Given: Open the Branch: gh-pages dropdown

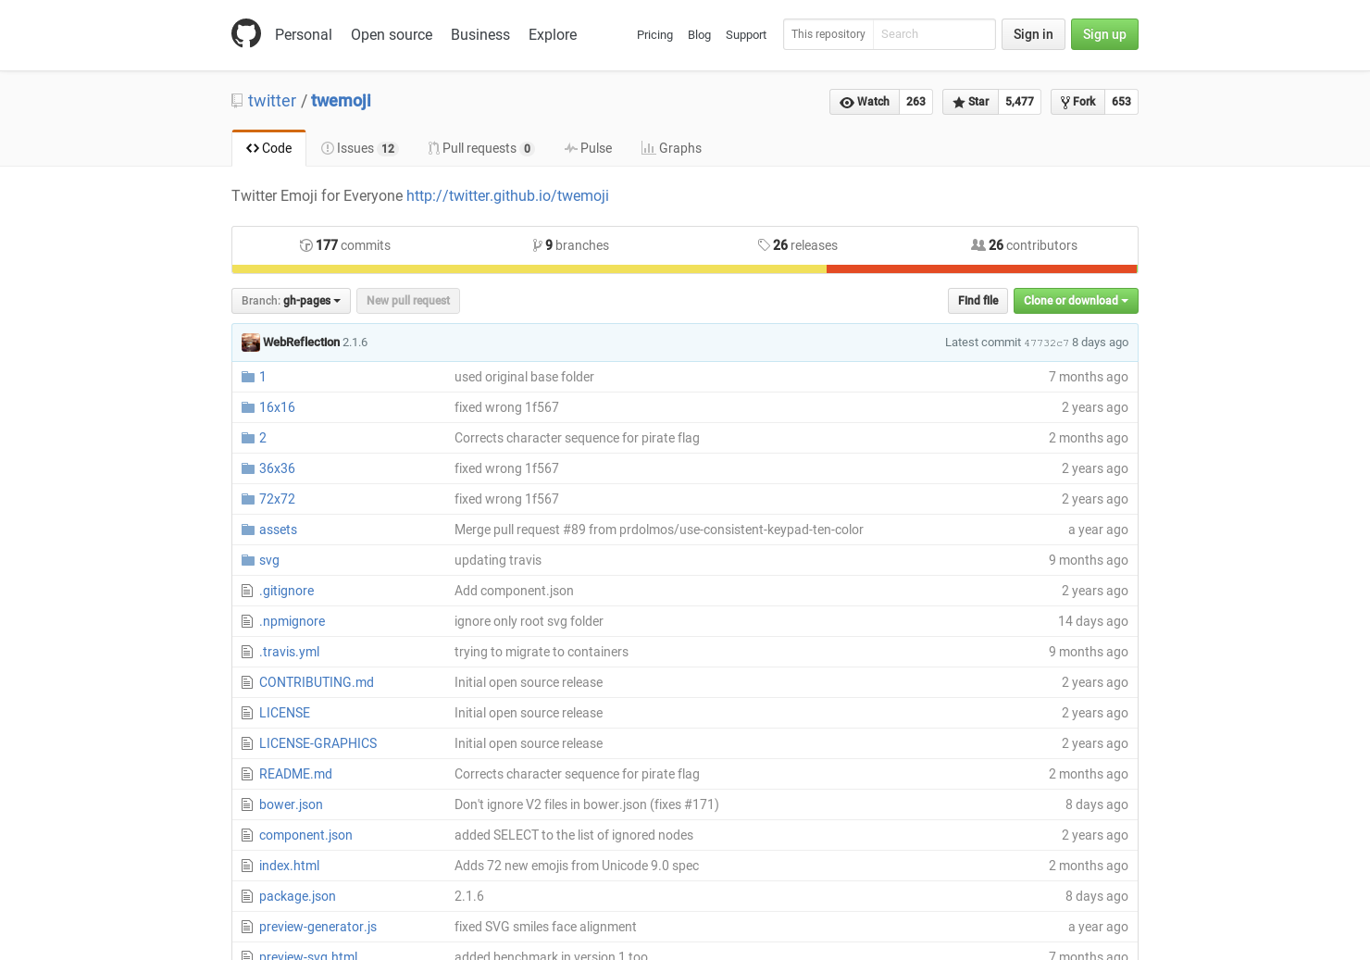Looking at the screenshot, I should click(x=291, y=301).
